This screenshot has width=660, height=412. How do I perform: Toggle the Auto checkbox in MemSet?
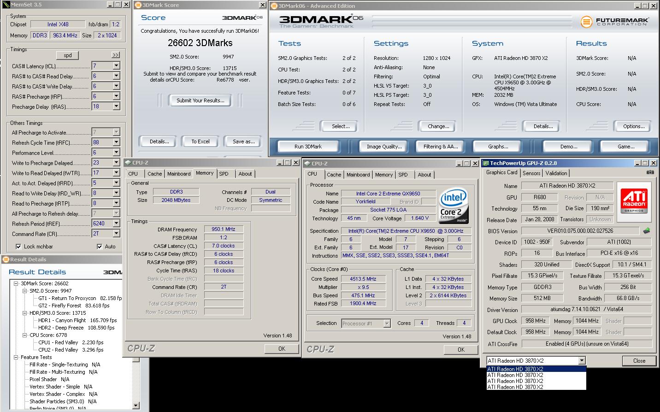click(100, 247)
